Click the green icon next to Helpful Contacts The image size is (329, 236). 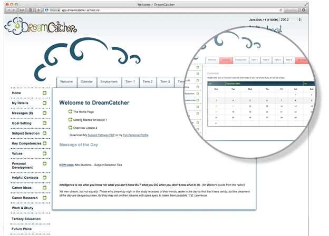point(44,178)
